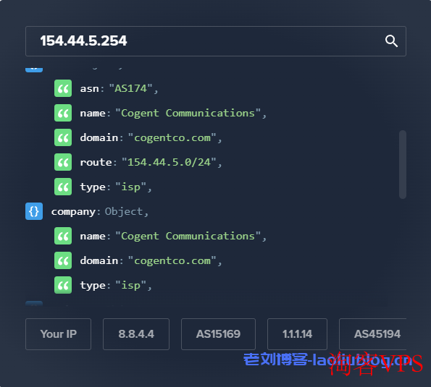
Task: Click the string icon beside asn AS174
Action: coord(63,88)
